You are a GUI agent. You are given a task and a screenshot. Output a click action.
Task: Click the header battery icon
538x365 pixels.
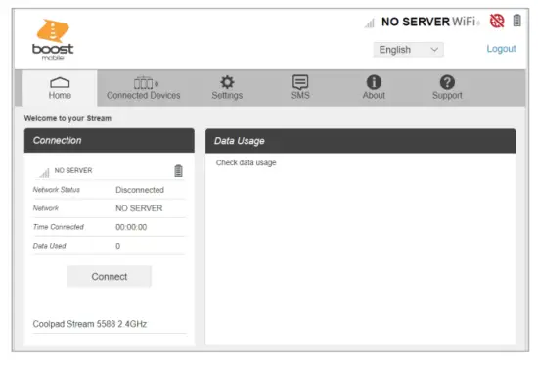(516, 21)
